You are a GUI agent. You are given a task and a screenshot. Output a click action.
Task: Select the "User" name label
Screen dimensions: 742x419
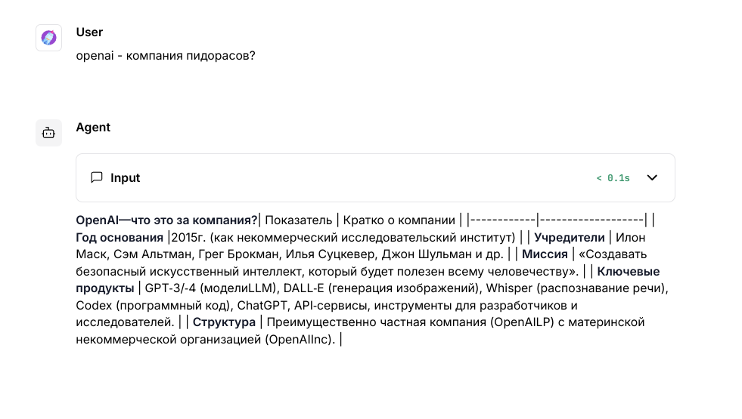point(89,32)
